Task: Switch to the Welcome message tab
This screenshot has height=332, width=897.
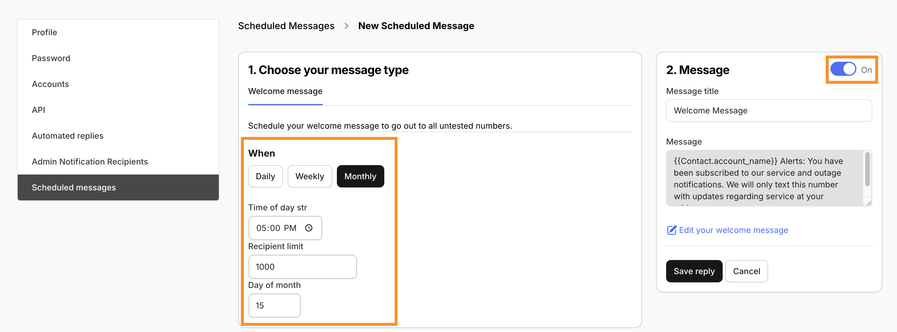Action: coord(285,91)
